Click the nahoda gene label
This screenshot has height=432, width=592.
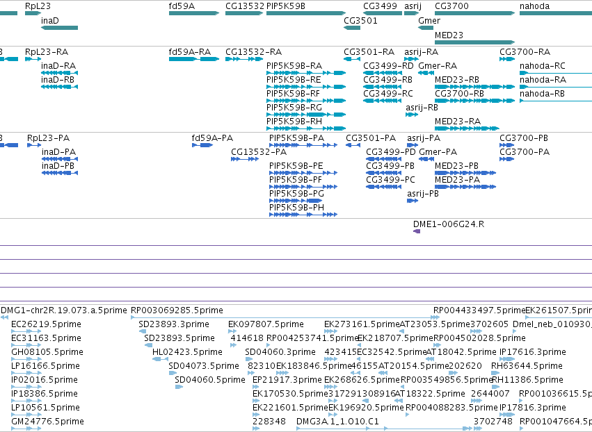[x=534, y=6]
